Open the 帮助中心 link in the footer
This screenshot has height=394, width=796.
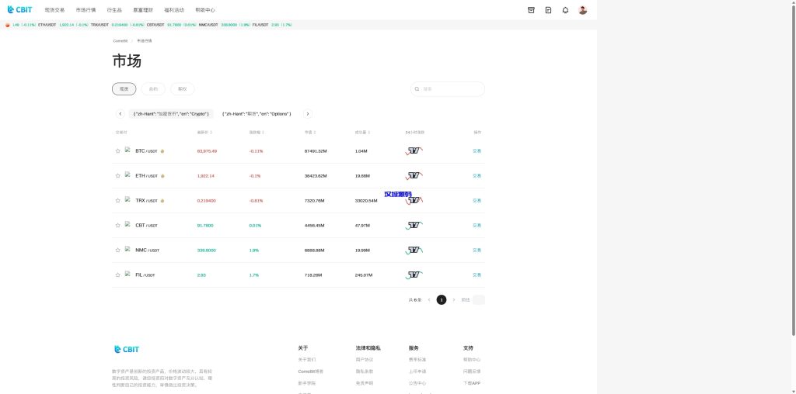tap(472, 359)
